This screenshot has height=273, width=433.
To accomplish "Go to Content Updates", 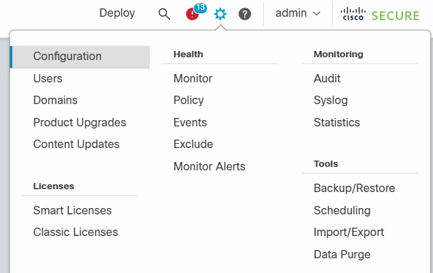I will click(x=76, y=145).
